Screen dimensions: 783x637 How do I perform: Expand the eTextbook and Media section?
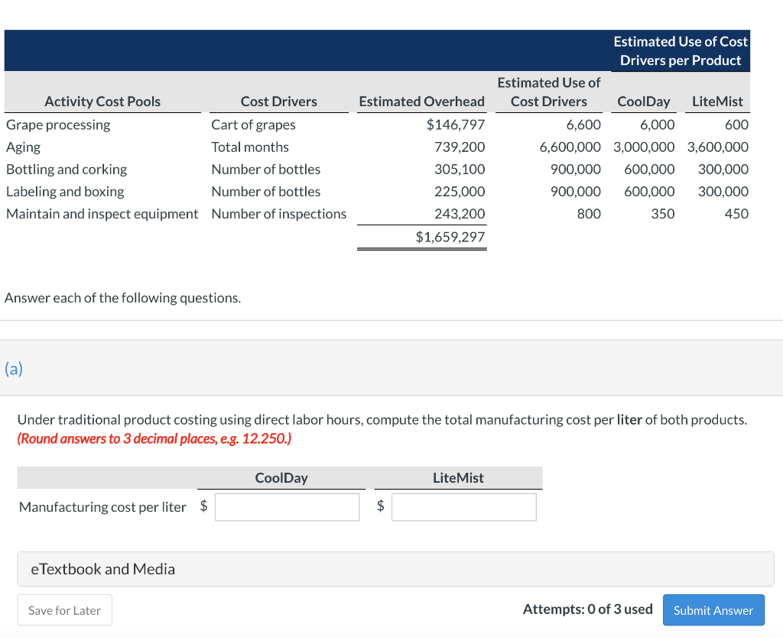[102, 569]
